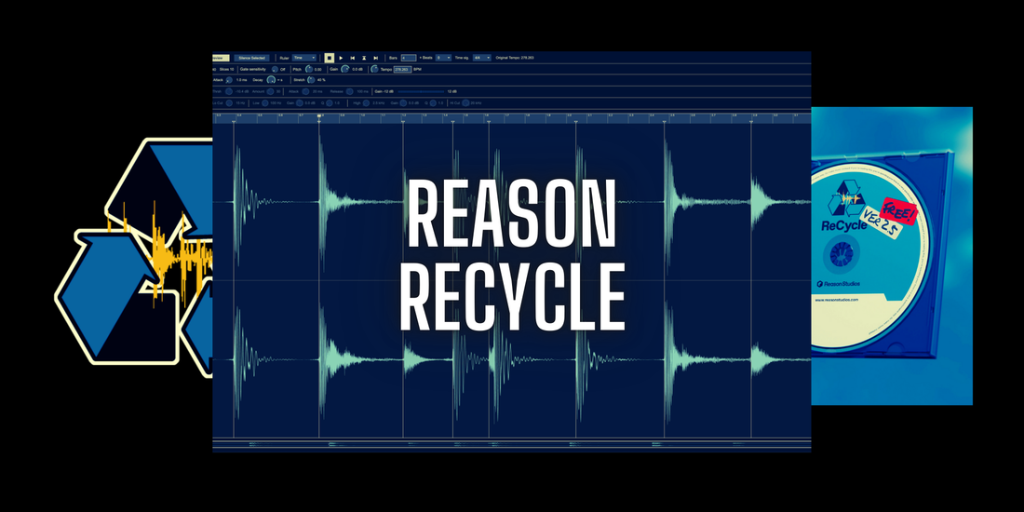The width and height of the screenshot is (1024, 512).
Task: Jump to the left locator
Action: point(353,58)
